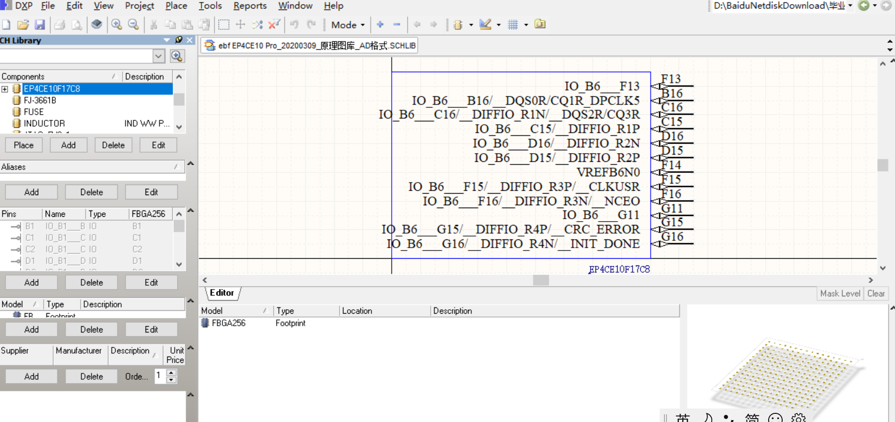Open the IEEE symbols dropdown arrow
895x422 pixels.
coord(471,25)
